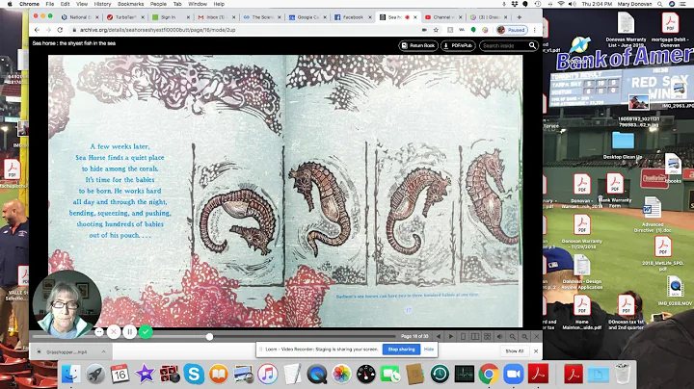Pause the Loom recording
The width and height of the screenshot is (694, 389).
pyautogui.click(x=130, y=331)
